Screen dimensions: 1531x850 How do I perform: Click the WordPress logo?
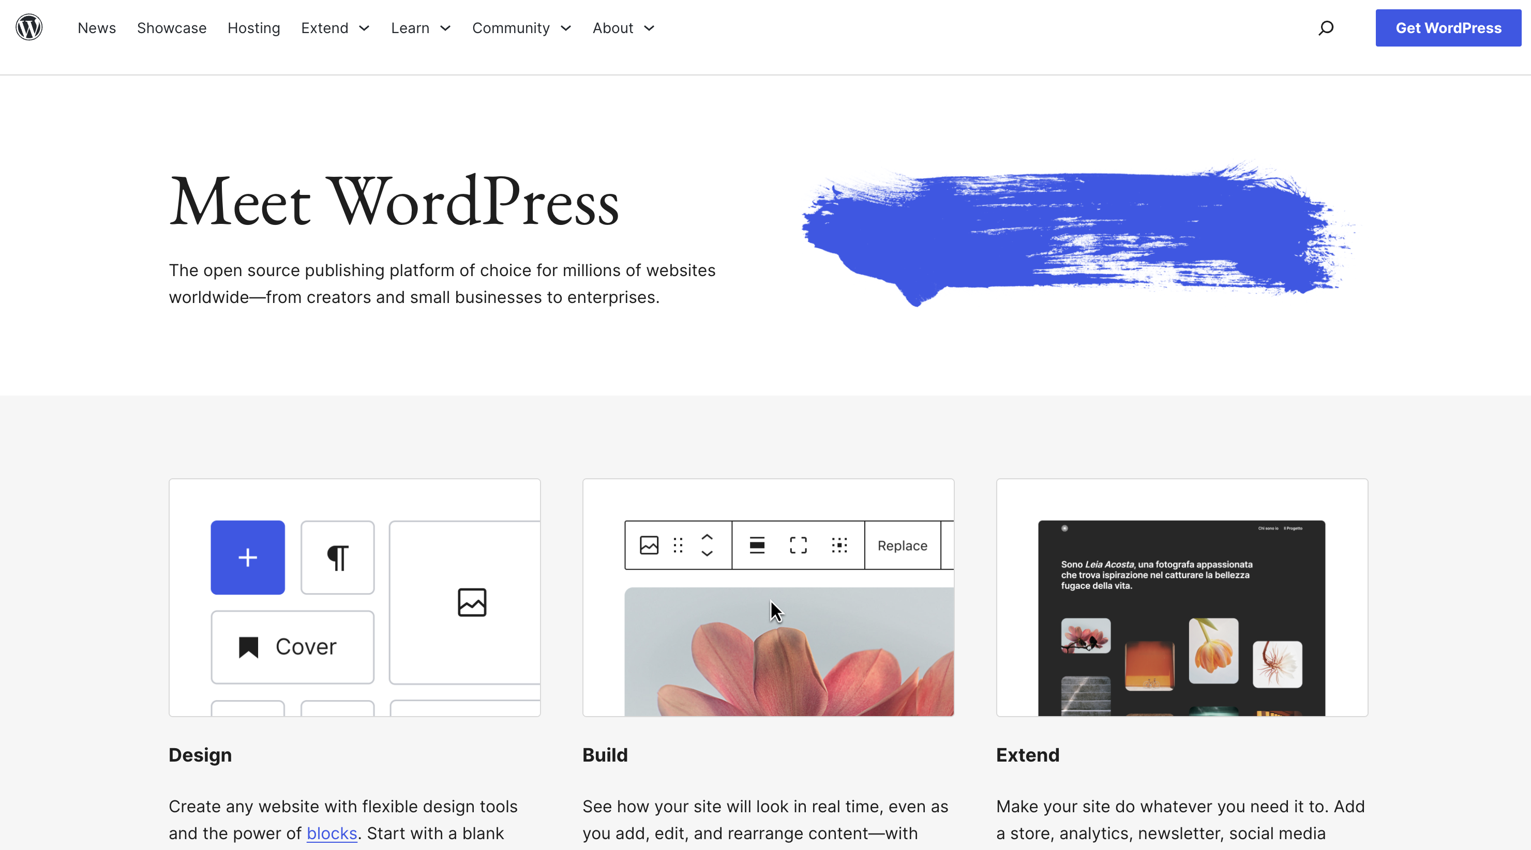click(x=28, y=27)
